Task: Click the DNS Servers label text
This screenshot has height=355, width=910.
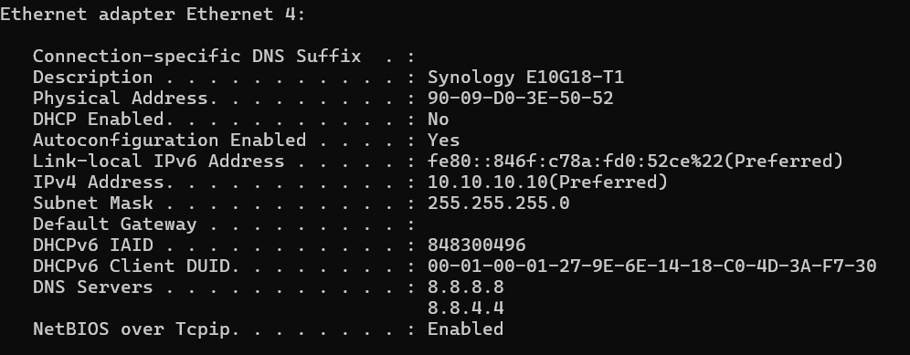Action: pyautogui.click(x=93, y=287)
